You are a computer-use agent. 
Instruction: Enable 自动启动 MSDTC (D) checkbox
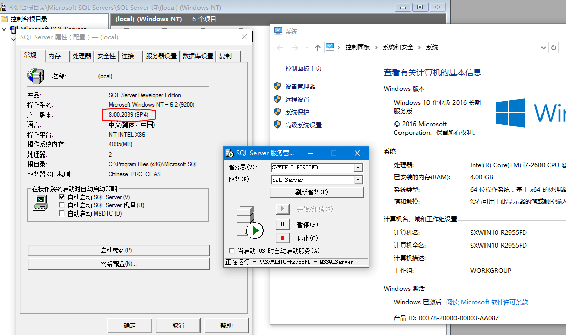tap(62, 214)
